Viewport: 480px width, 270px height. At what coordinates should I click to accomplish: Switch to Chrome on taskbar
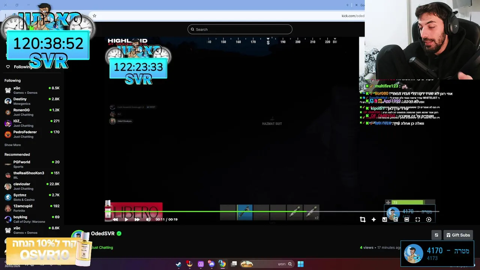coord(222,264)
